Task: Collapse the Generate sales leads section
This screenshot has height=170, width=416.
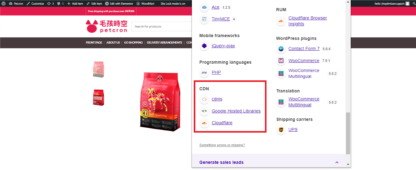Action: 337,163
